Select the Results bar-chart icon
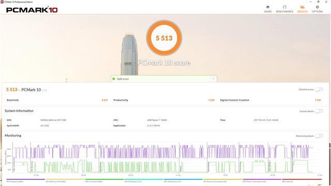331x186 pixels. point(303,7)
